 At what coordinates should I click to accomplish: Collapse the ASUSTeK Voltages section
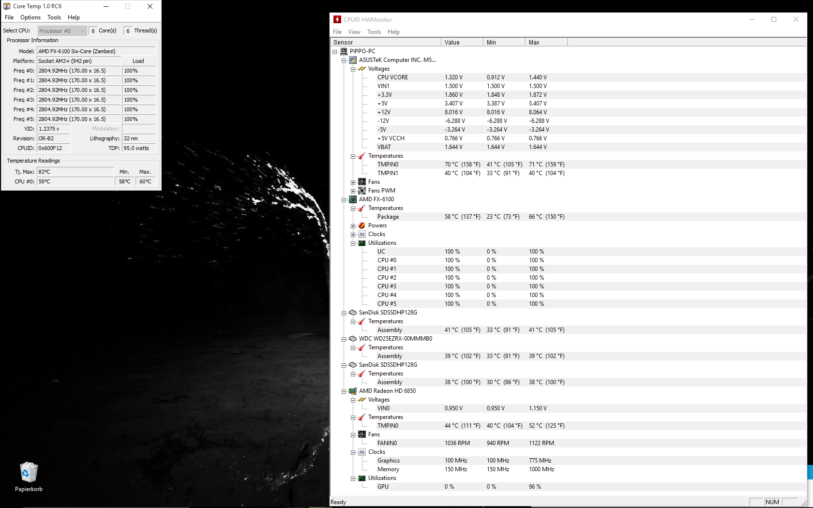point(353,69)
